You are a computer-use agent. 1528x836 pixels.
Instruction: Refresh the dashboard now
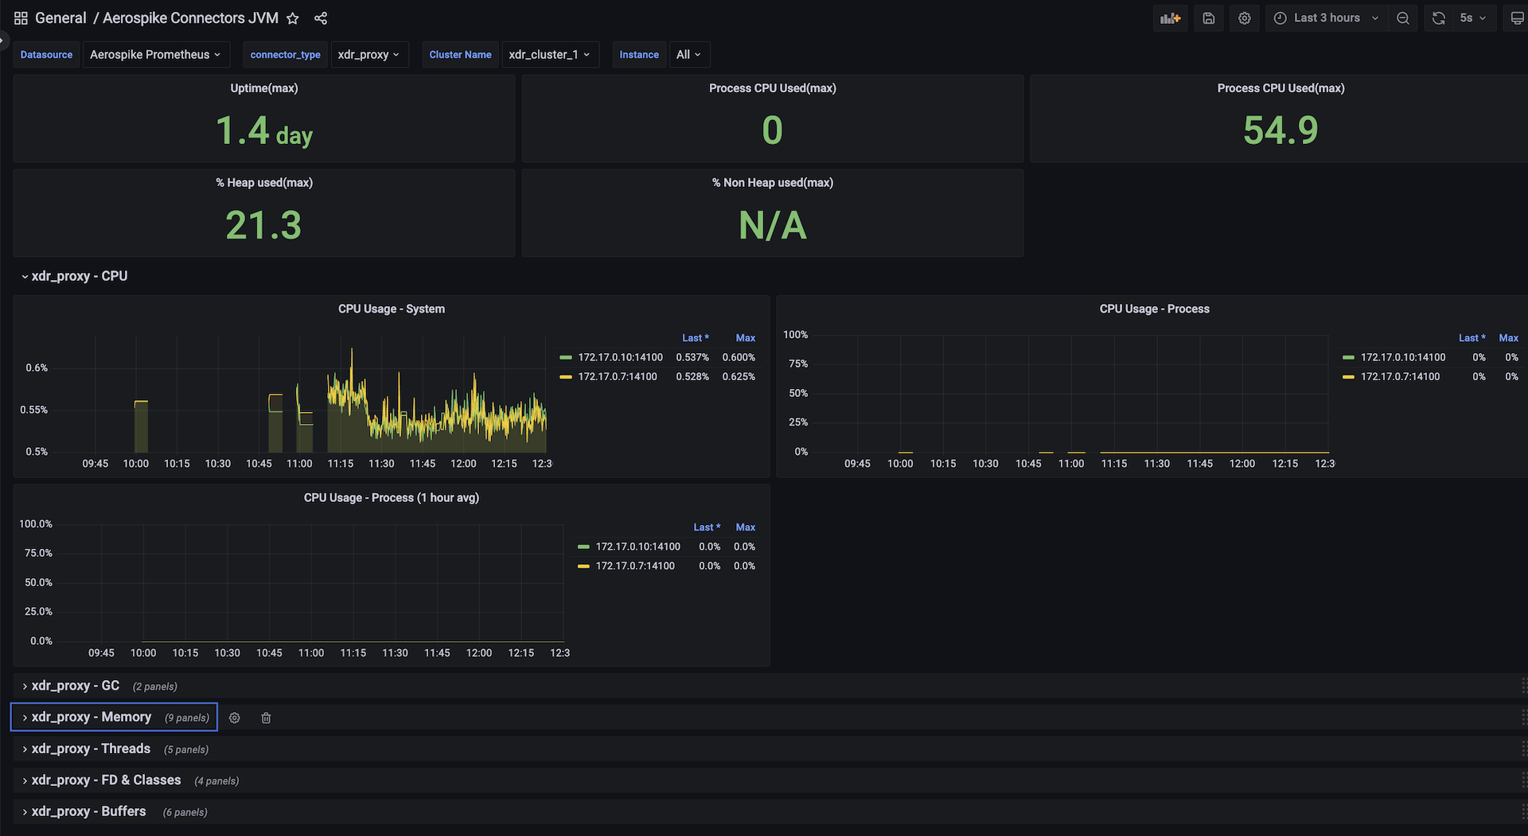[x=1438, y=18]
